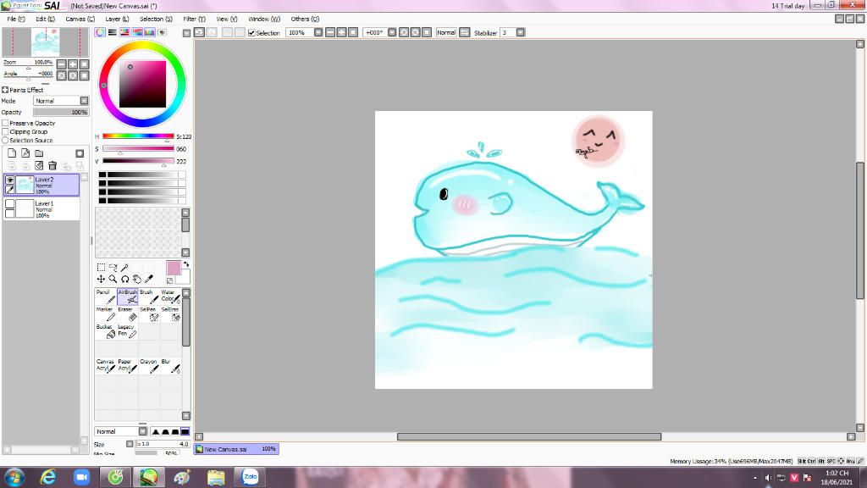Viewport: 867px width, 488px height.
Task: Select the Marker tool
Action: point(106,313)
